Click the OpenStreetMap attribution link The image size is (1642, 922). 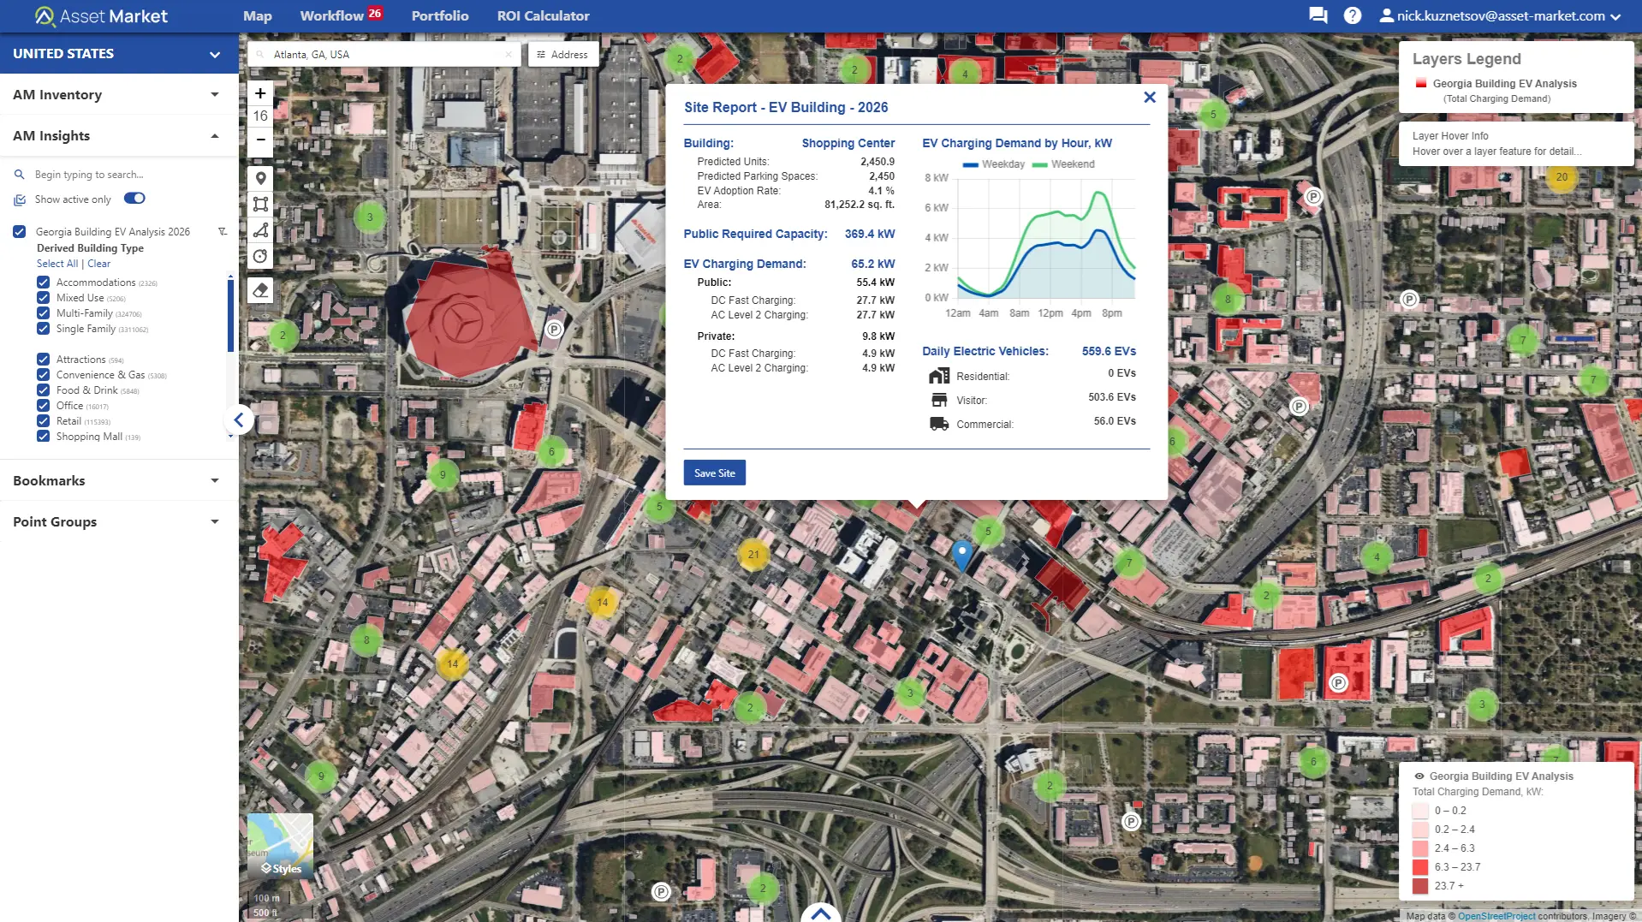point(1496,916)
